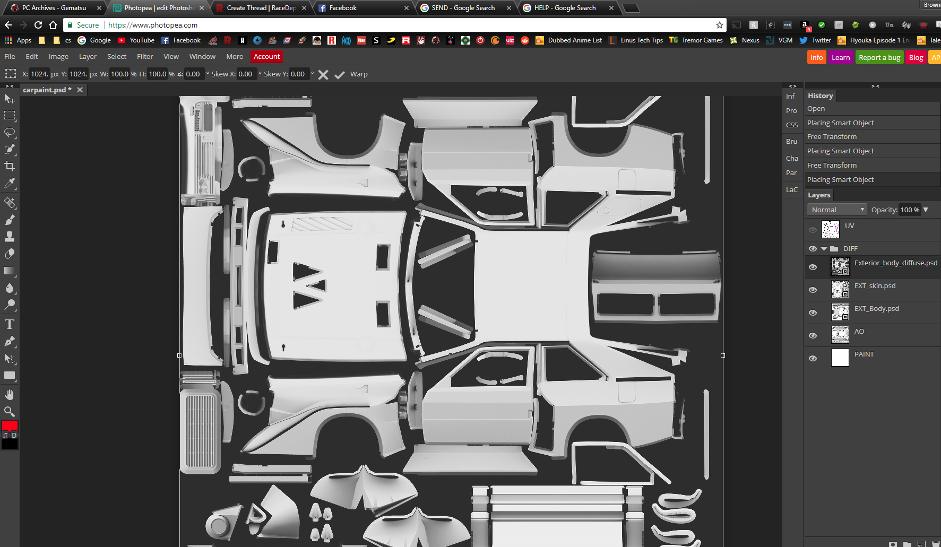Select the Type tool
The height and width of the screenshot is (547, 941).
pyautogui.click(x=10, y=324)
